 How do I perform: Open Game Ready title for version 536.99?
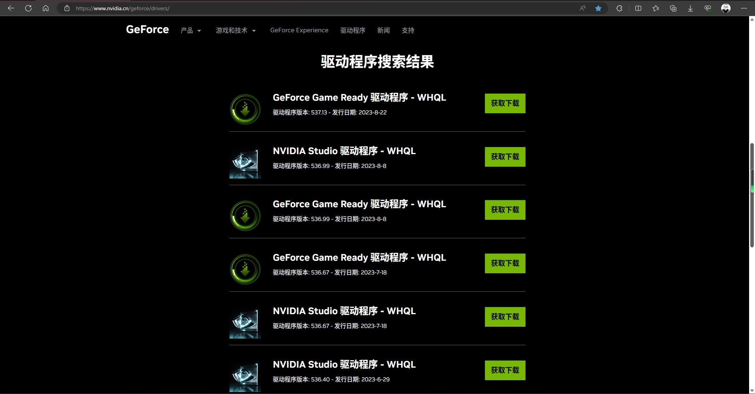click(x=359, y=204)
